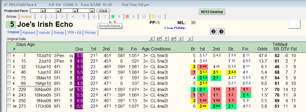
Task: Tick the checkbox for past race 2
Action: [x=9, y=61]
